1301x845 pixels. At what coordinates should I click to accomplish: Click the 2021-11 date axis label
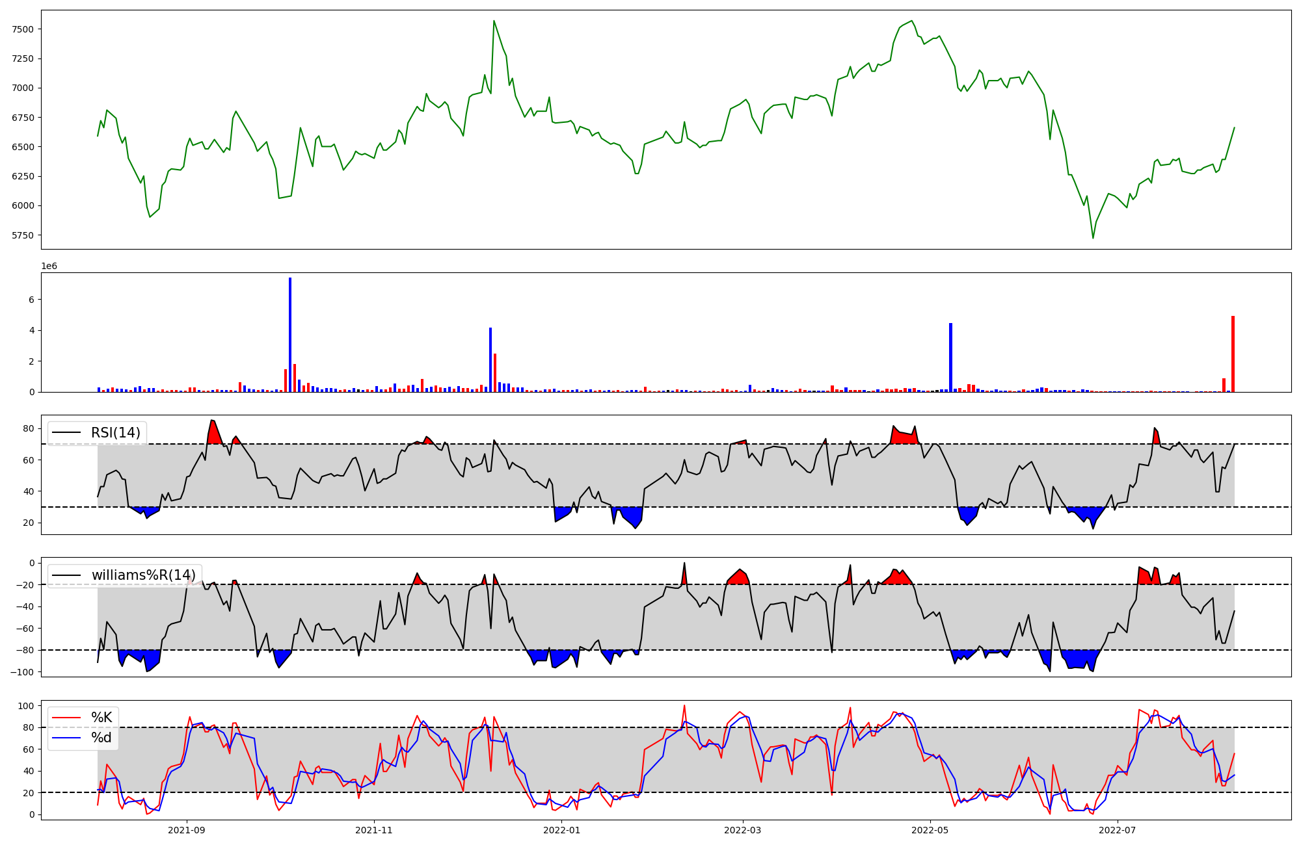[x=373, y=830]
